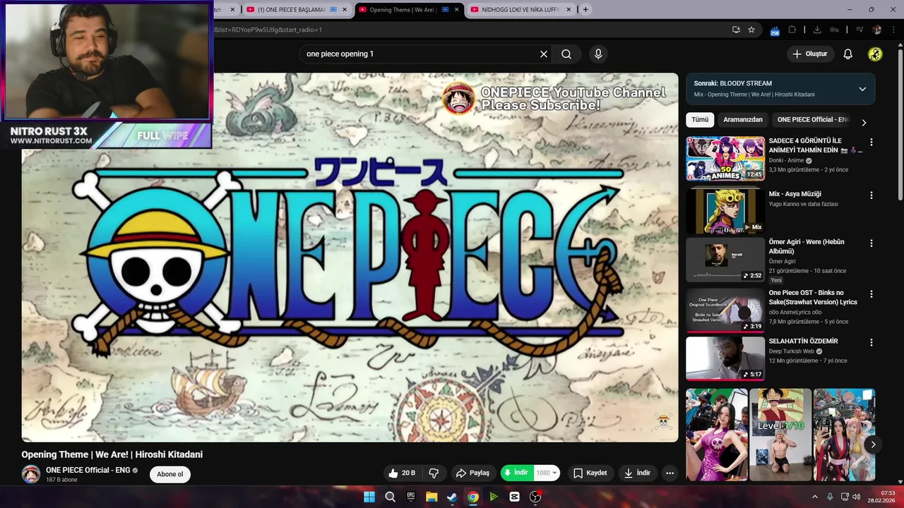
Task: Open options for SELAHATTİN ÖZDEMİR video
Action: pyautogui.click(x=871, y=342)
